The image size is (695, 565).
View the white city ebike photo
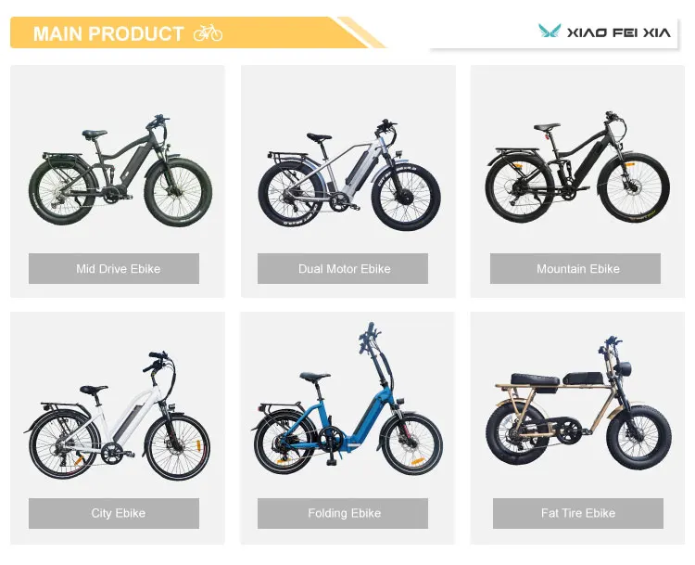click(117, 416)
